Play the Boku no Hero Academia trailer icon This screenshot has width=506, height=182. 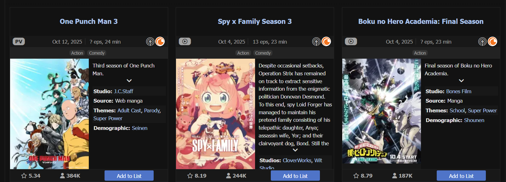point(351,41)
